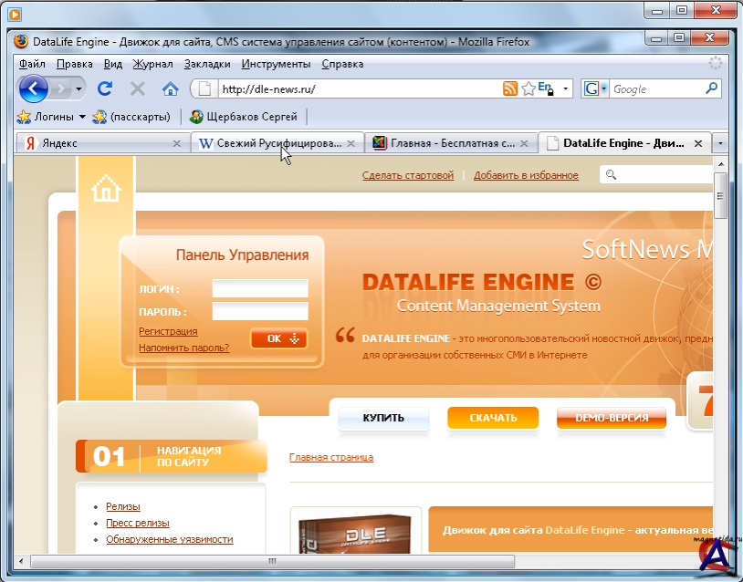
Task: Click the Stop loading X icon
Action: click(x=138, y=88)
